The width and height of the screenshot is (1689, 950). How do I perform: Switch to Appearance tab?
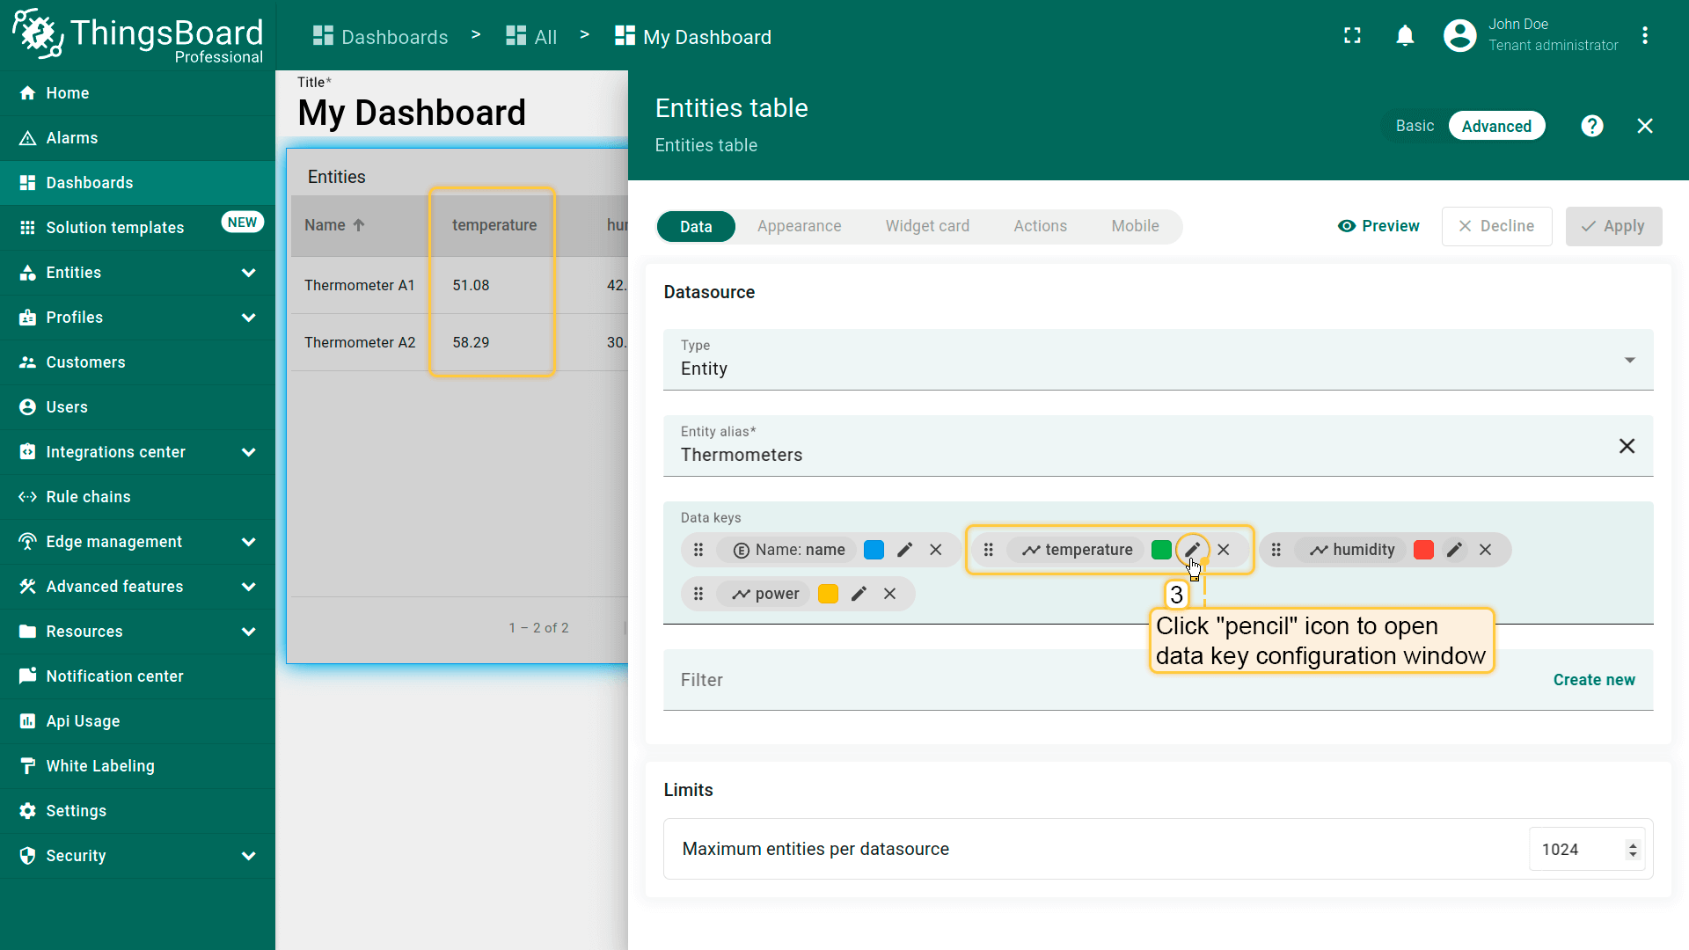point(799,226)
